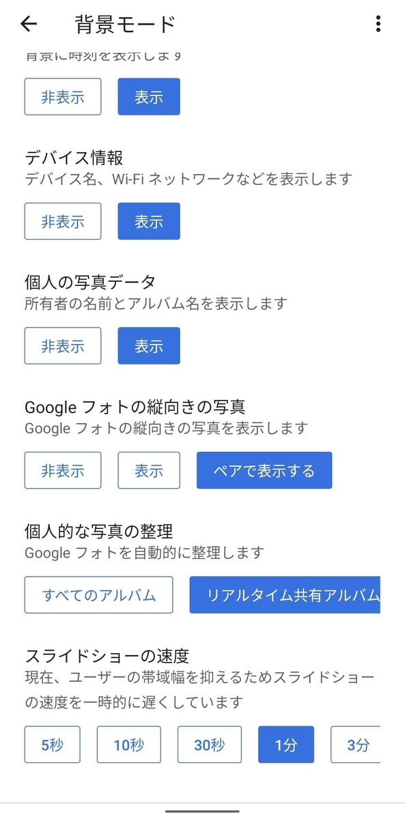Hide デバイス情報 by selecting 非表示
405x819 pixels.
pyautogui.click(x=62, y=220)
